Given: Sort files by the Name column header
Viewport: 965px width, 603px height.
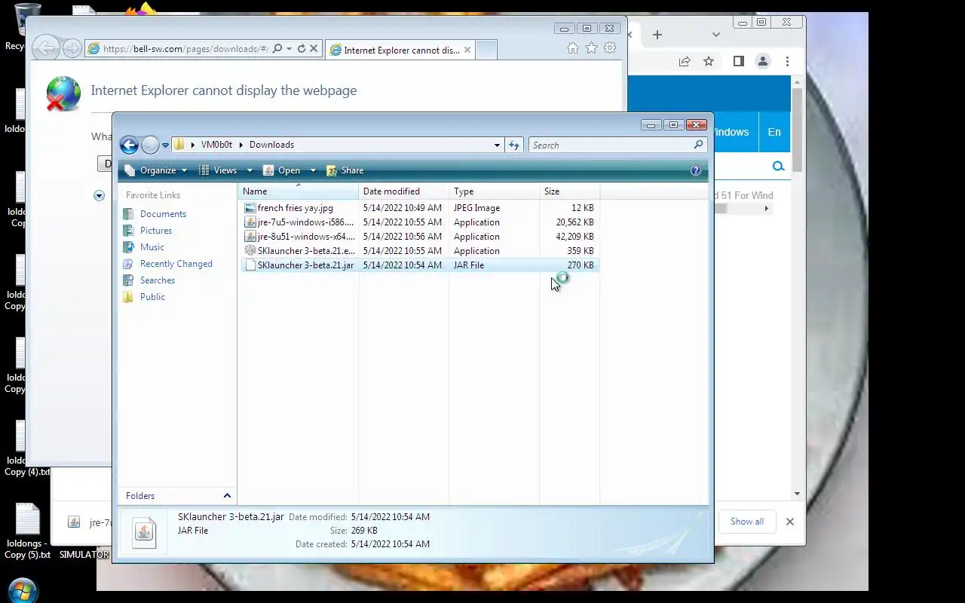Looking at the screenshot, I should tap(298, 191).
